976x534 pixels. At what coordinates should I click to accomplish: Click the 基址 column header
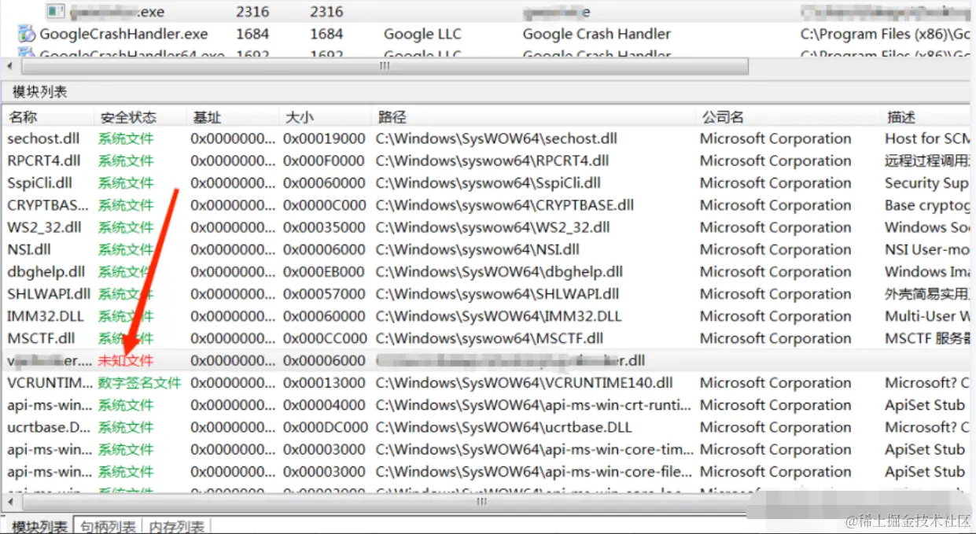(208, 117)
